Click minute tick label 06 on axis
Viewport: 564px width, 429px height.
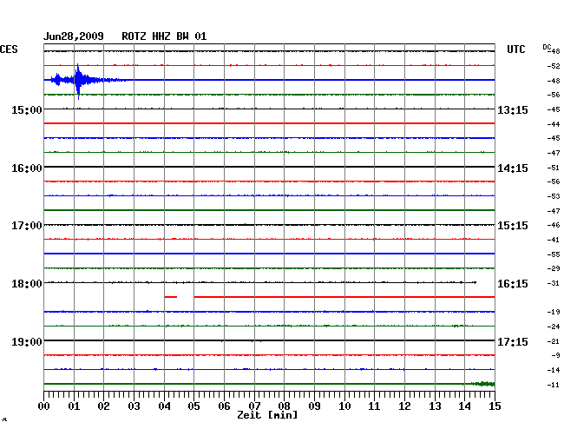point(224,406)
